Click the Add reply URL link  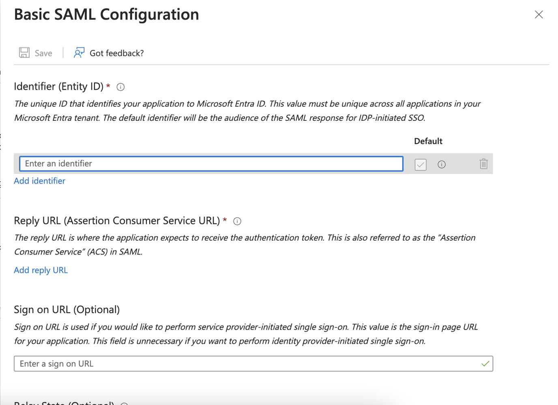41,270
